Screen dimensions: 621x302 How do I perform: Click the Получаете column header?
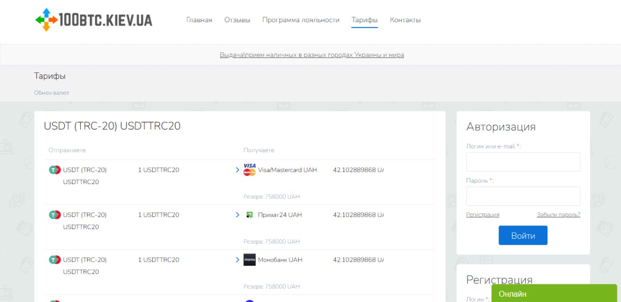(x=259, y=150)
